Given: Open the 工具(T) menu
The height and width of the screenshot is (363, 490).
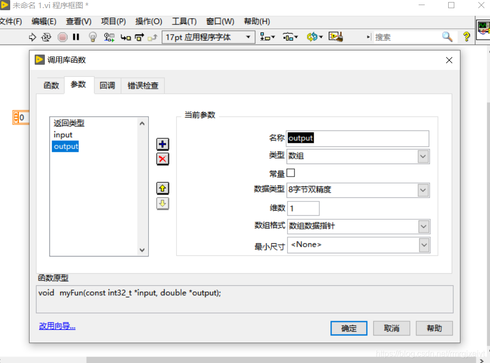Looking at the screenshot, I should click(x=185, y=21).
